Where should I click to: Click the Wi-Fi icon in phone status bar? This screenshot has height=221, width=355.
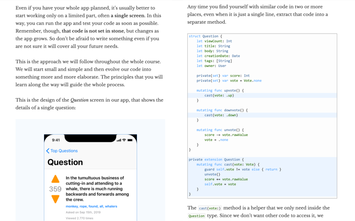(124, 140)
